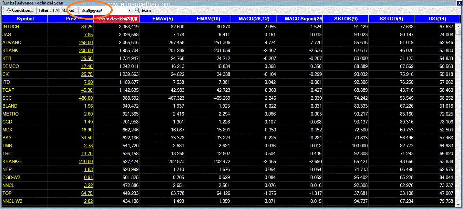Click KBANK-F previous price 210.00
This screenshot has height=209, width=463.
(x=86, y=161)
